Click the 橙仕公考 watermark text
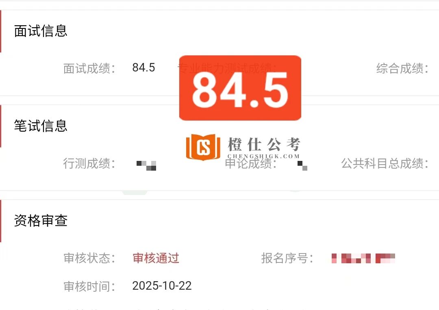 point(264,144)
